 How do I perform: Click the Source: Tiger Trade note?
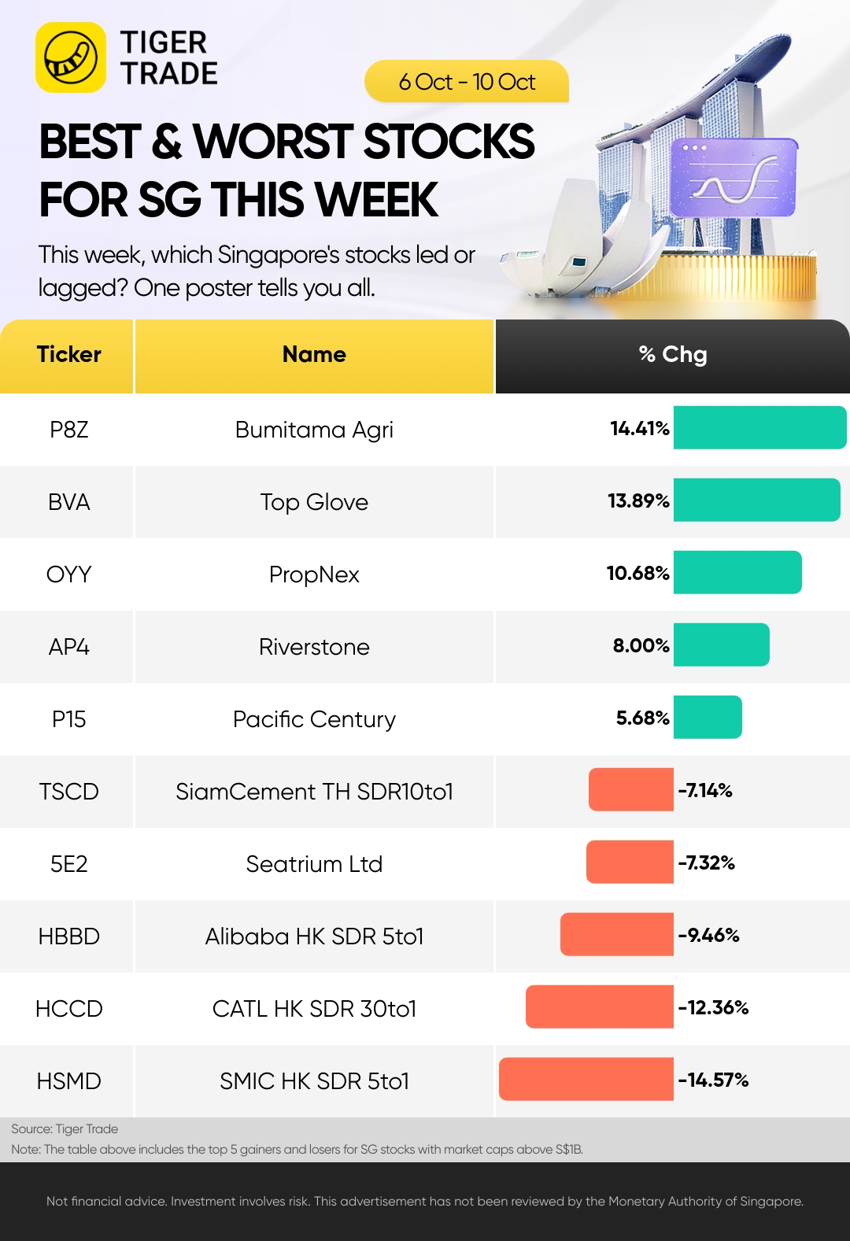65,1128
